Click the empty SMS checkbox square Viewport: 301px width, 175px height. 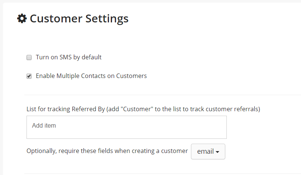[29, 57]
